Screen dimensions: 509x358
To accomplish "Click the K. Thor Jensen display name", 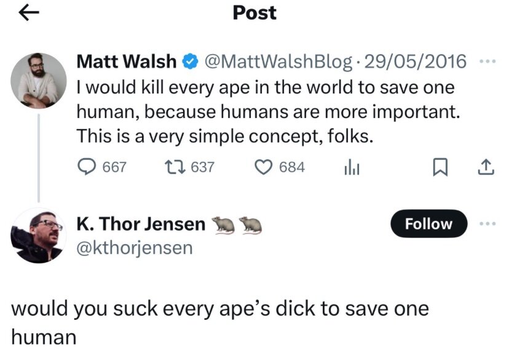I will [x=141, y=225].
